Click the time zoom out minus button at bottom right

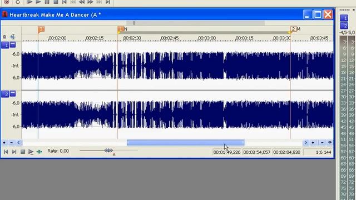click(x=322, y=143)
